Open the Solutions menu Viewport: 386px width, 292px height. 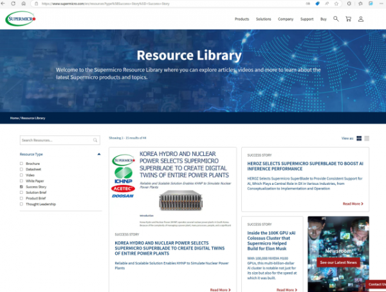[x=263, y=19]
